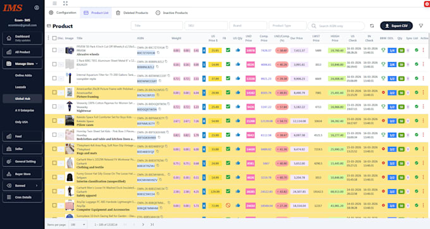This screenshot has height=229, width=430.
Task: Click the SKU filter field
Action: tap(206, 25)
